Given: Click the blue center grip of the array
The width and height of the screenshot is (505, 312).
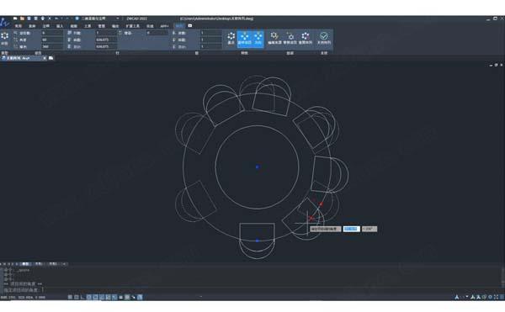Looking at the screenshot, I should coord(257,167).
